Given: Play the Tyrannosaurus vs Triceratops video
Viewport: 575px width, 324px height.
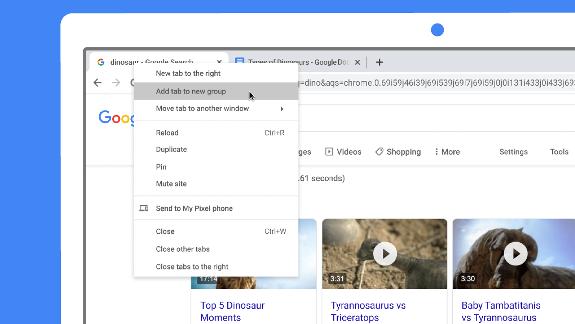Looking at the screenshot, I should (x=385, y=254).
